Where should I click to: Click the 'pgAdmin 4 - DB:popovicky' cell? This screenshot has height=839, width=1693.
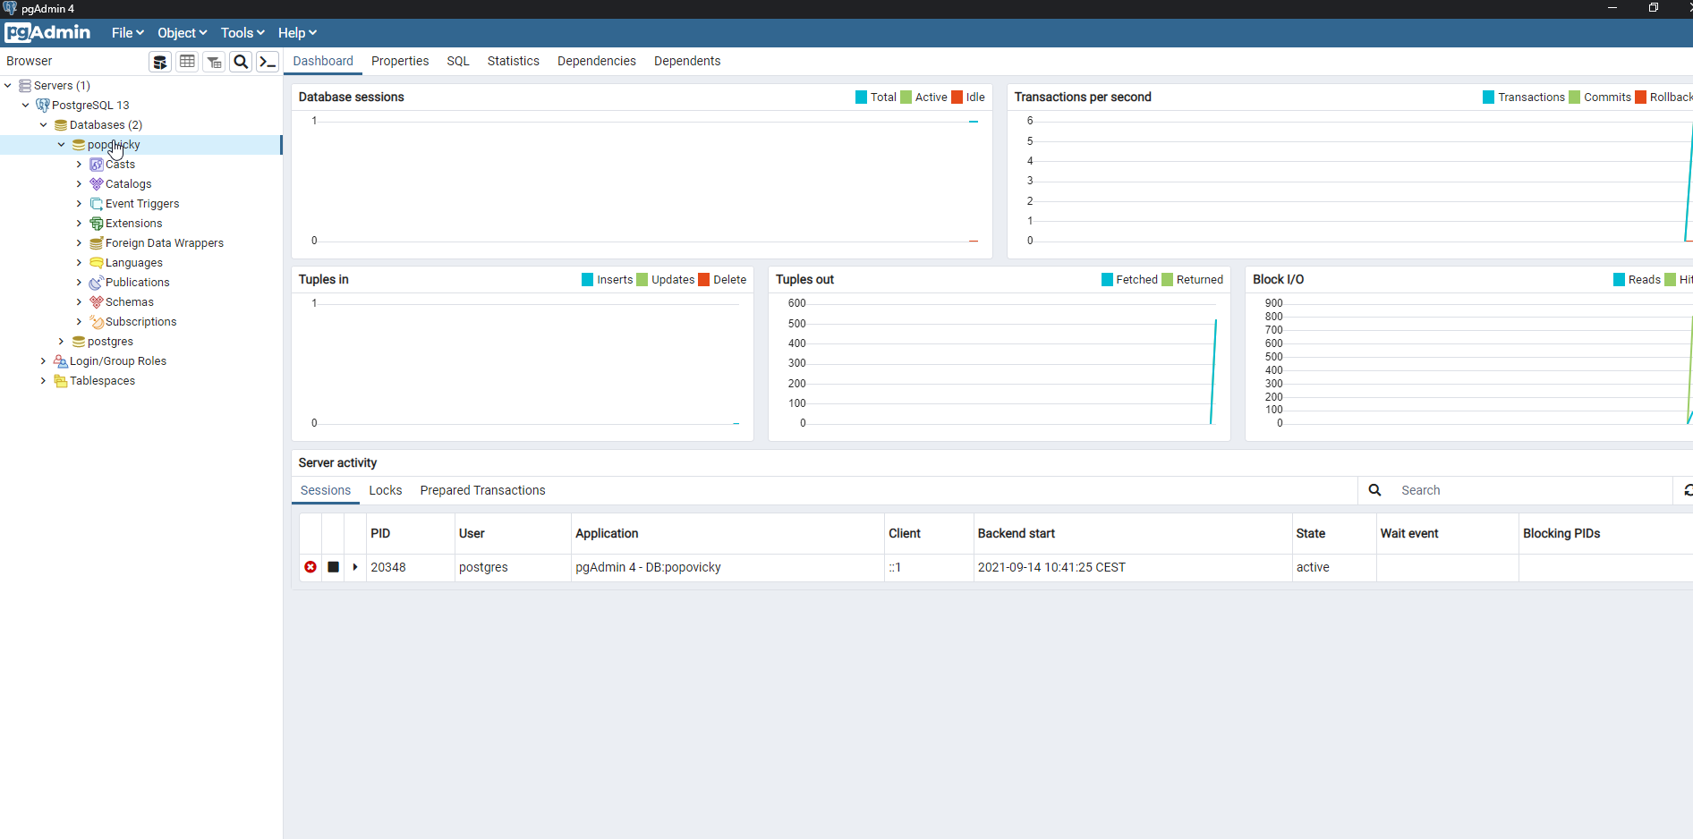(727, 567)
